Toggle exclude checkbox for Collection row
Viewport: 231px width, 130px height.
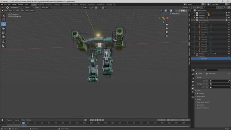click(226, 13)
